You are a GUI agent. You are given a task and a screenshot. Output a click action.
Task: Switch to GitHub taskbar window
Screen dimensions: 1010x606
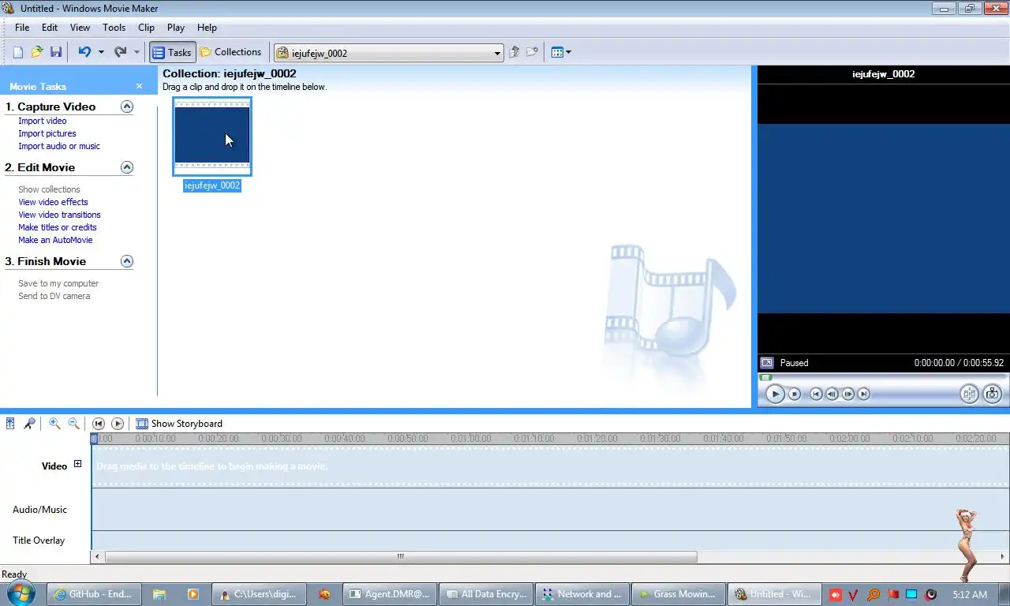click(x=95, y=594)
